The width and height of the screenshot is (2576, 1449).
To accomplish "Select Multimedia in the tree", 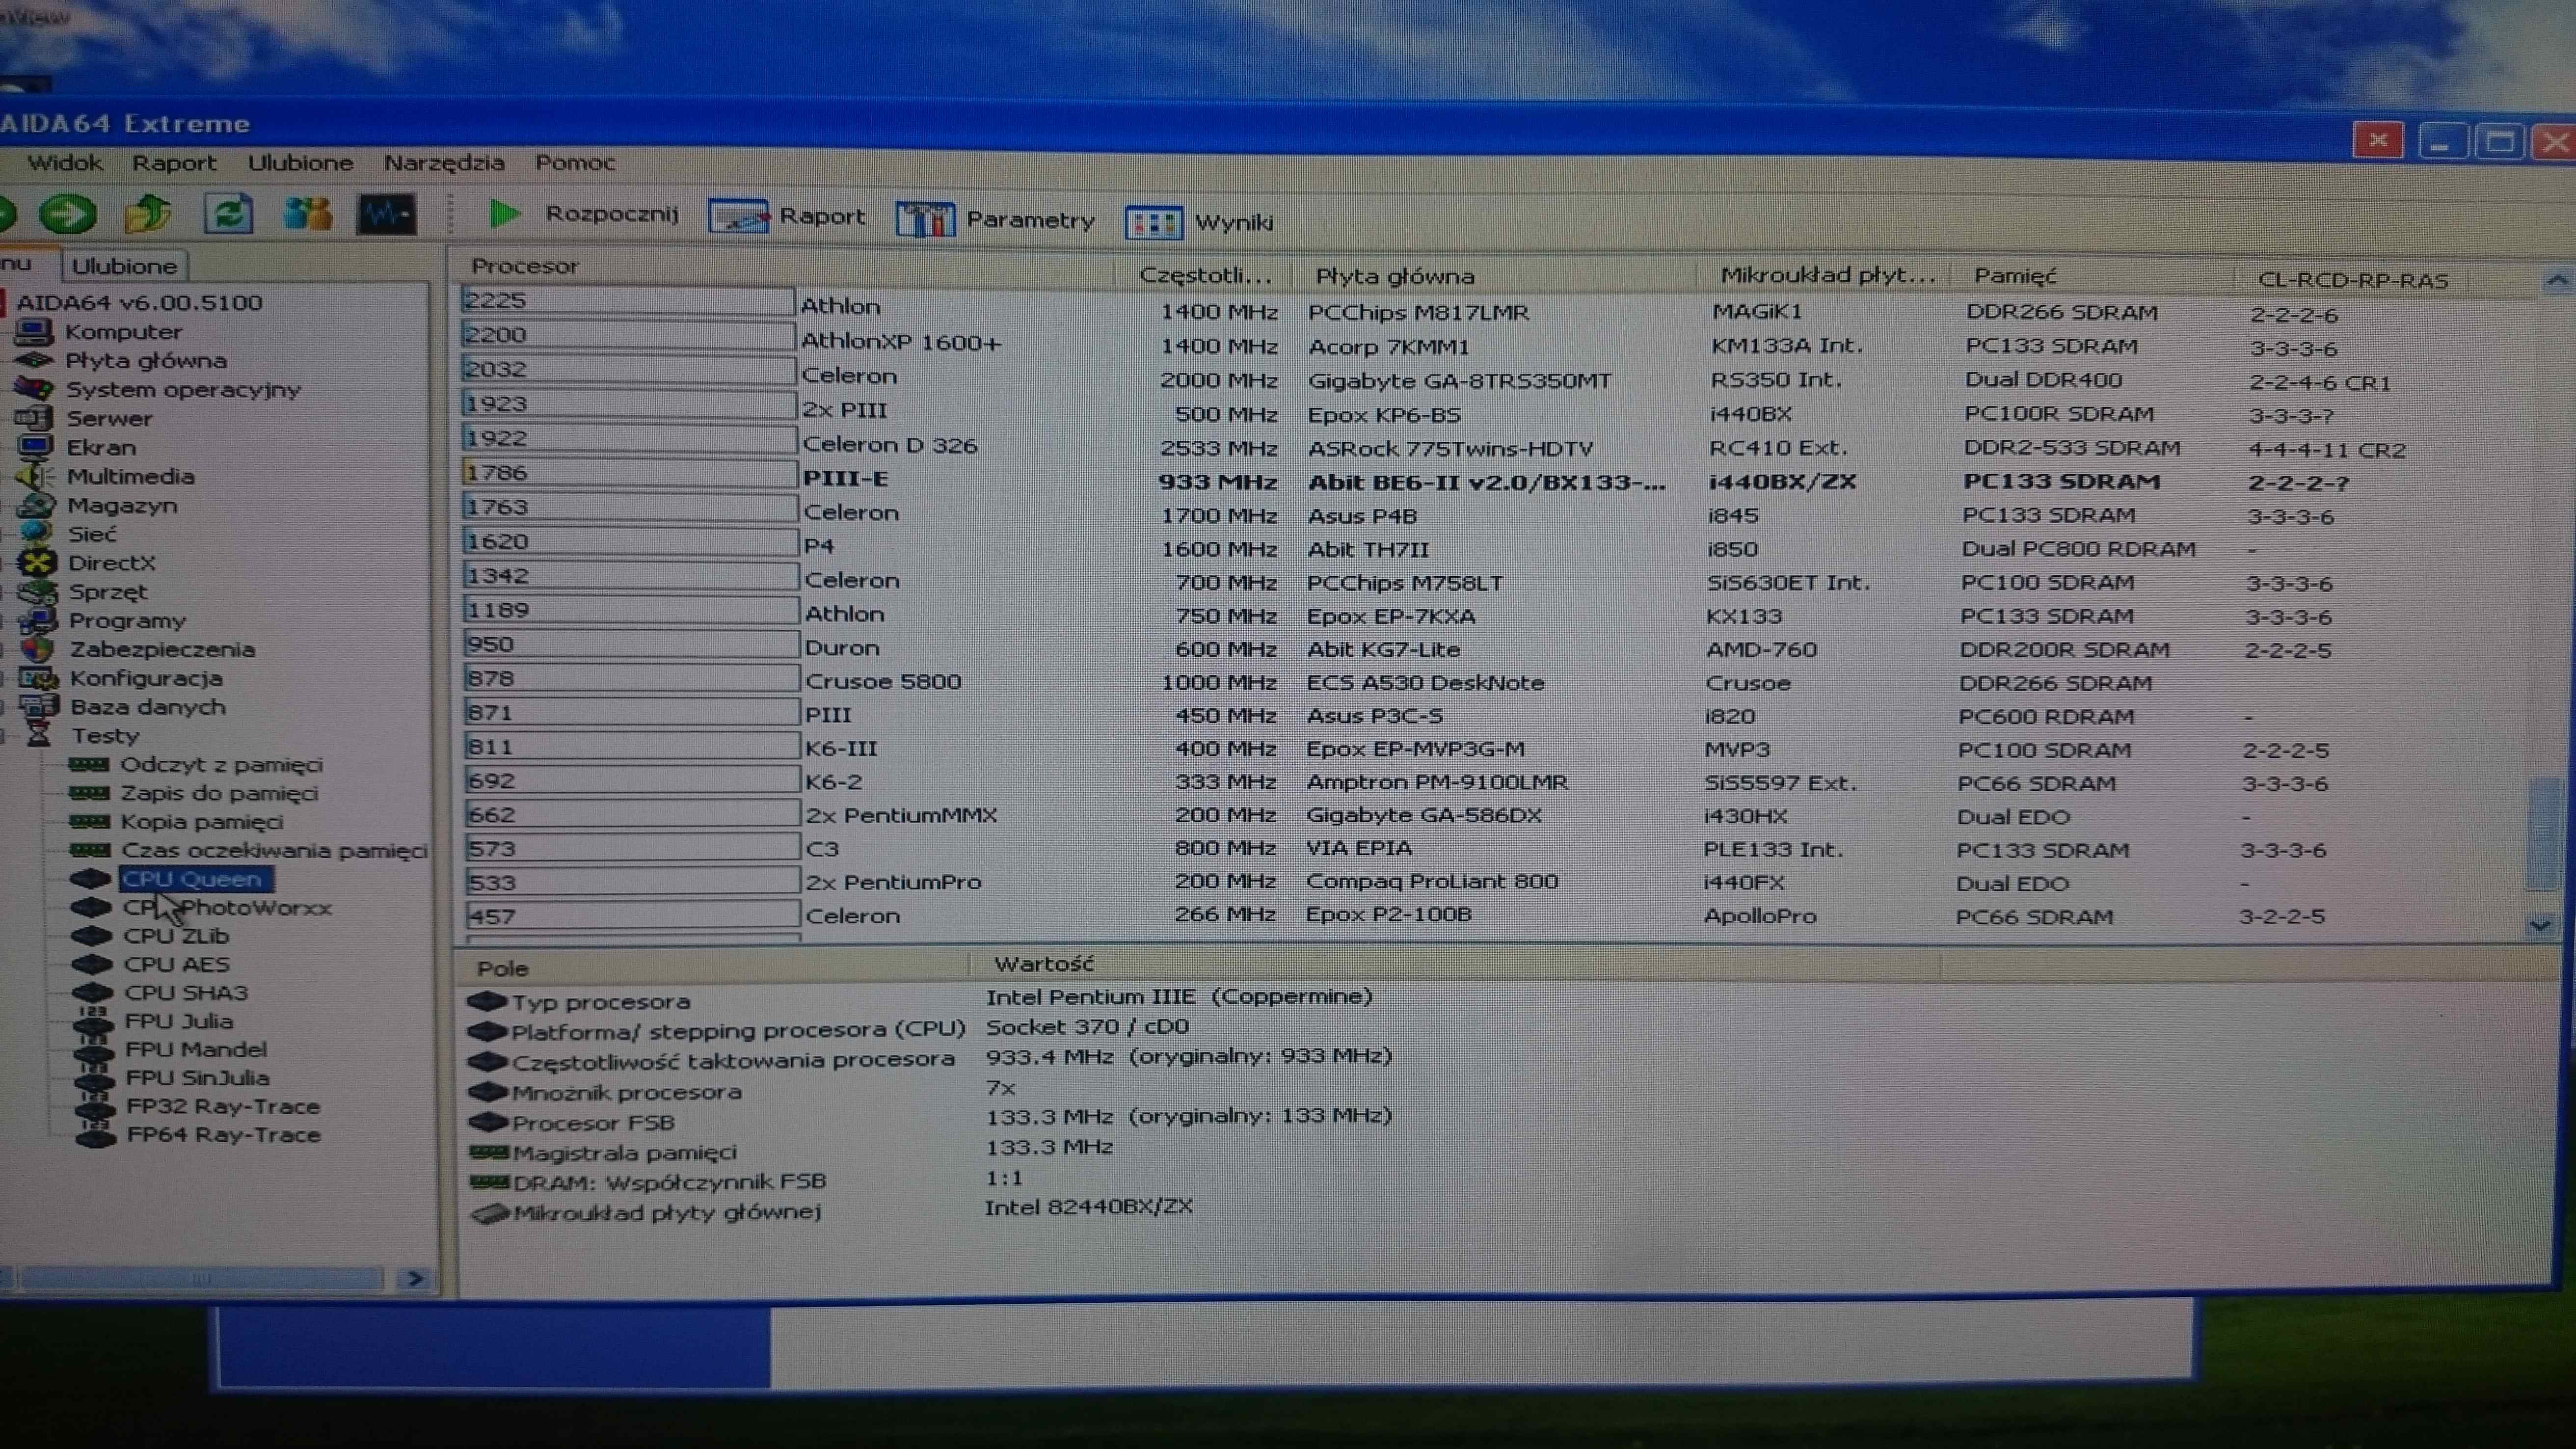I will [x=130, y=477].
